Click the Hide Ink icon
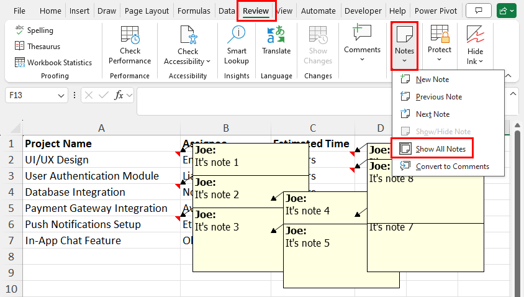 pyautogui.click(x=475, y=35)
